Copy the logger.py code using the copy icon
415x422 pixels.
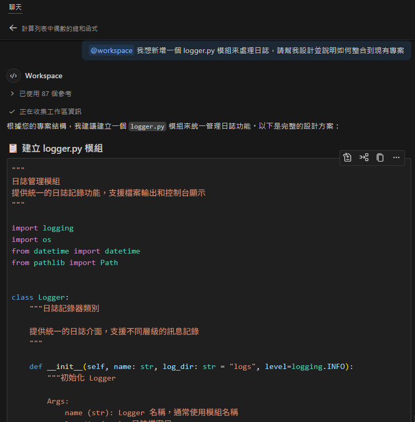click(380, 157)
